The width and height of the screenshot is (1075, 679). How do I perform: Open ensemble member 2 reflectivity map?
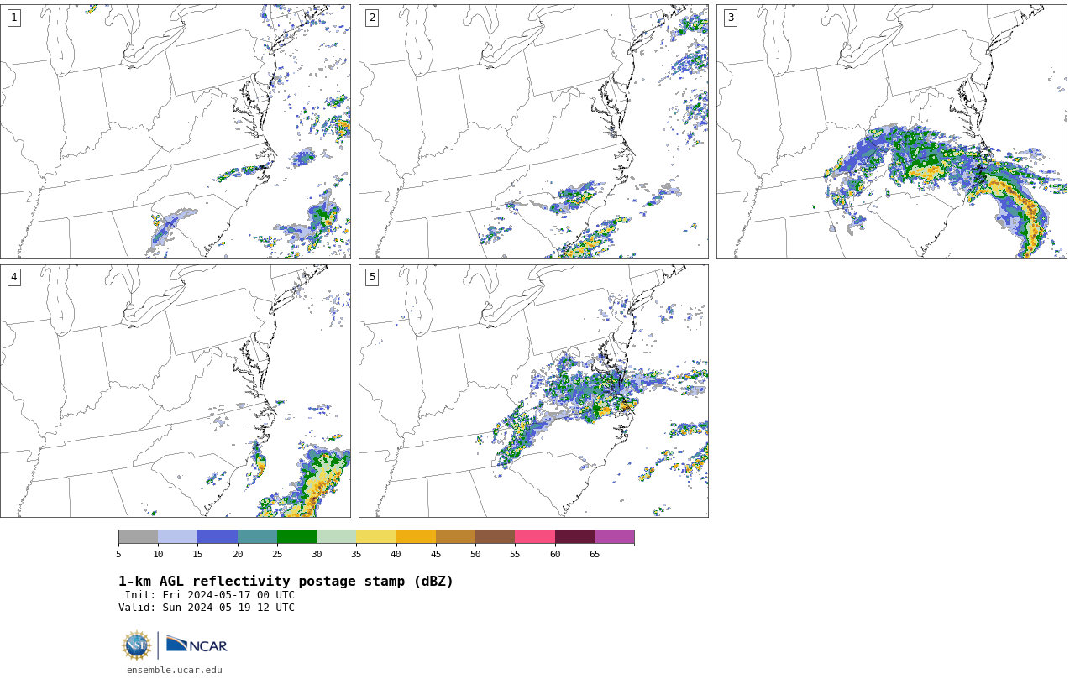pyautogui.click(x=533, y=131)
